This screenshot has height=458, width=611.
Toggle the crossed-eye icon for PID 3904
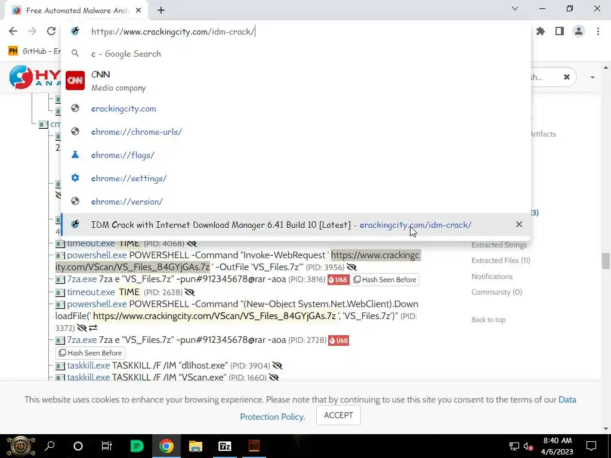pyautogui.click(x=277, y=366)
